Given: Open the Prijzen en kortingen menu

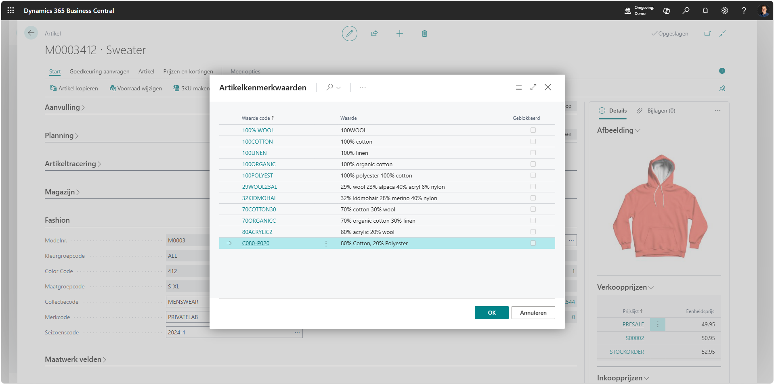Looking at the screenshot, I should [188, 71].
